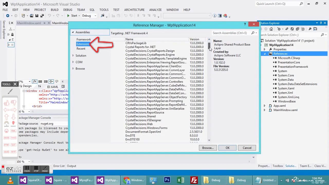Image resolution: width=329 pixels, height=185 pixels.
Task: Click the Open File toolbar icon
Action: 32,16
